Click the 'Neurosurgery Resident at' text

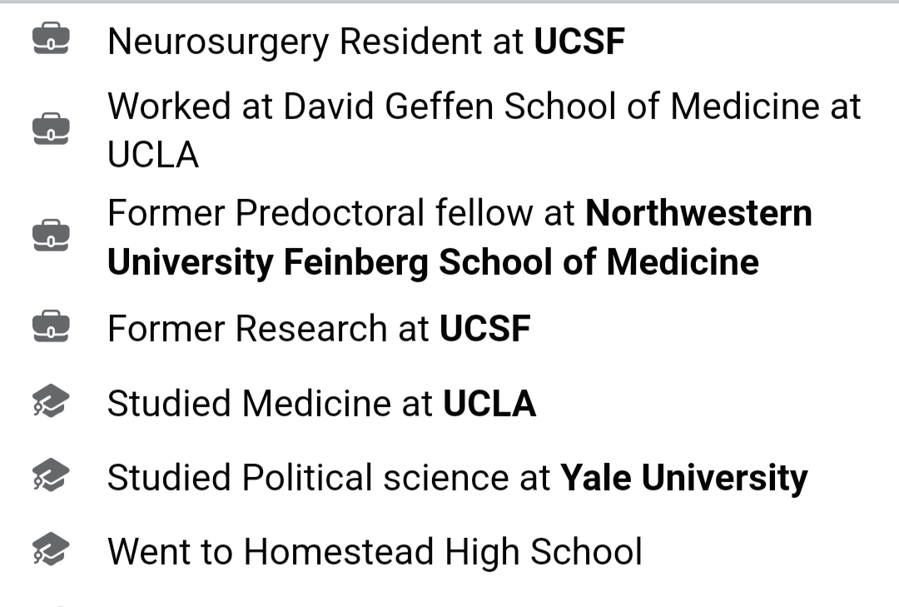[x=316, y=42]
